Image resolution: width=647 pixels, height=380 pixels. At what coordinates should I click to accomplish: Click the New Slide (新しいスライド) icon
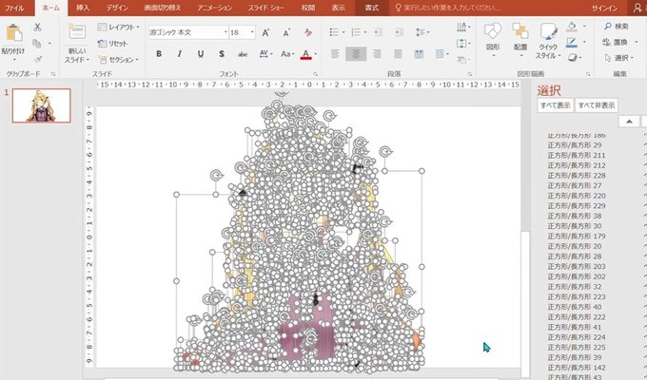tap(77, 31)
